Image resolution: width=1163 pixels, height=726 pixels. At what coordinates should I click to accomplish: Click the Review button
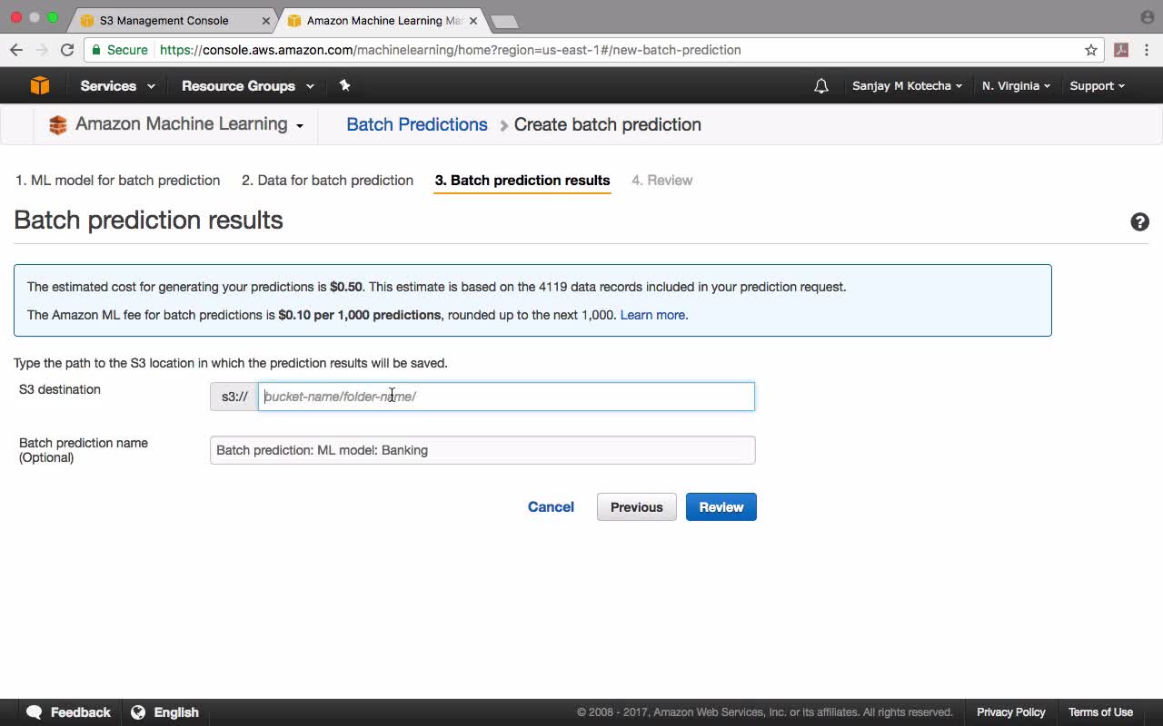(721, 507)
